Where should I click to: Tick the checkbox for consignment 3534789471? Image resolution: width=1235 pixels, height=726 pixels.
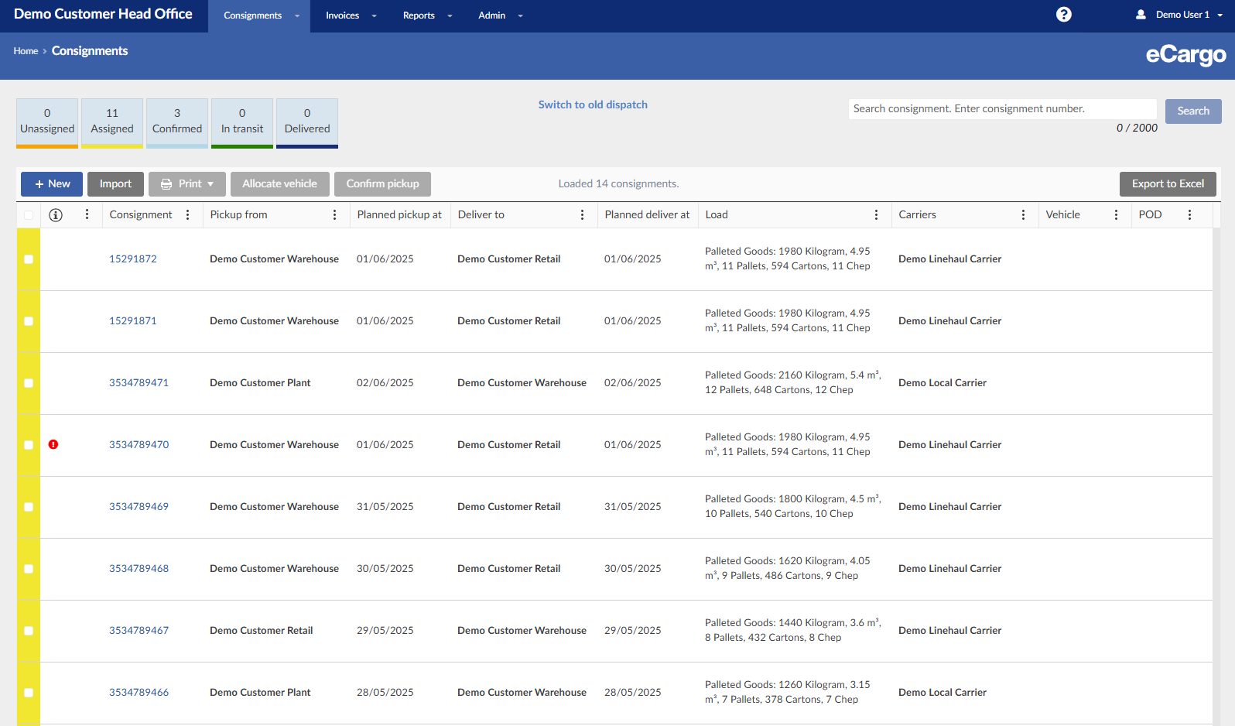[x=29, y=383]
